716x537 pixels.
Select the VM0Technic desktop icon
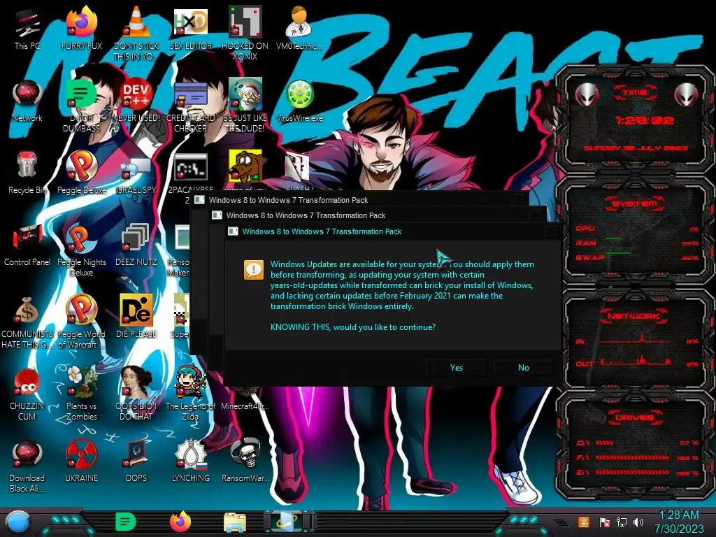(x=299, y=29)
